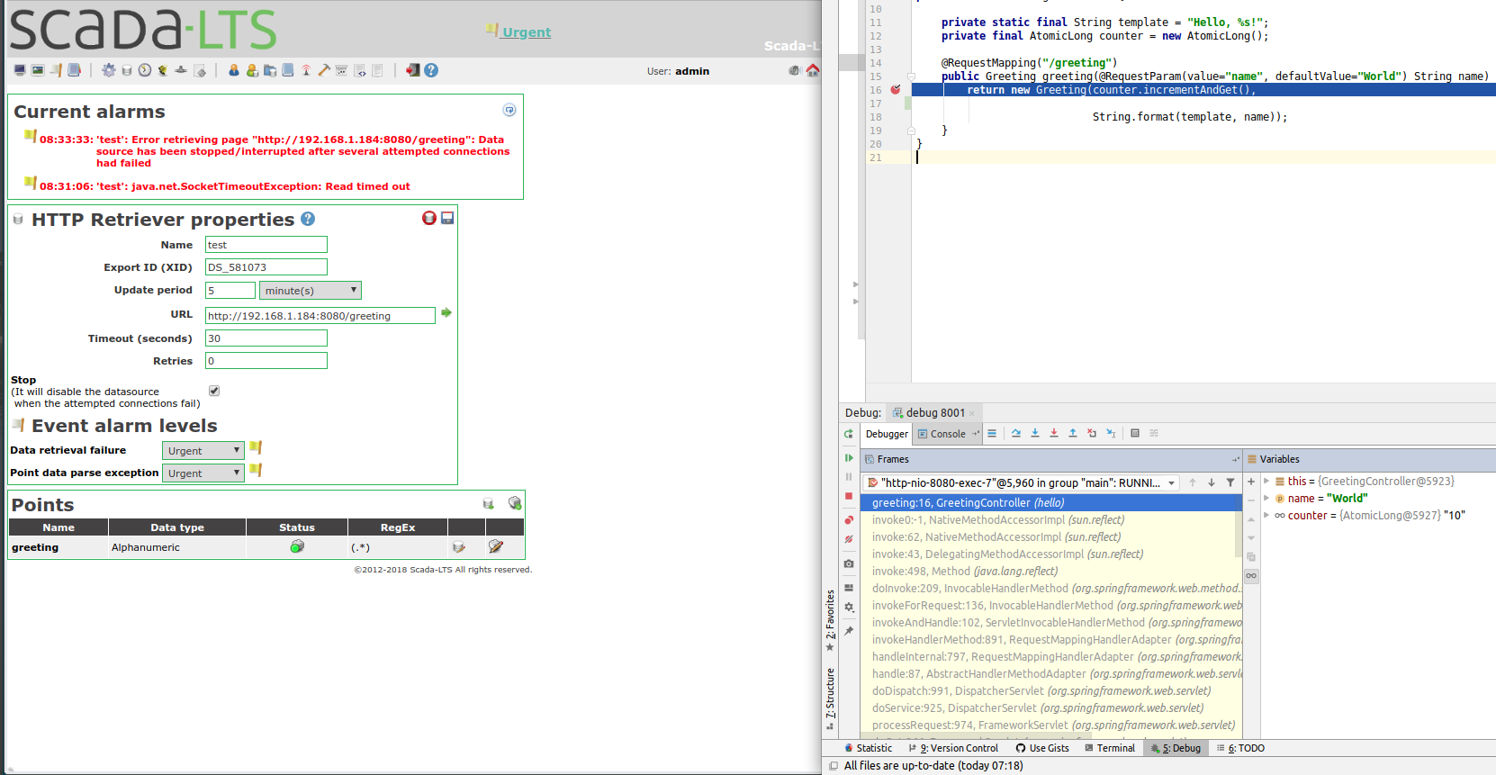Click the Step Over debugger icon
Screen dimensions: 1496x775
[x=1016, y=434]
